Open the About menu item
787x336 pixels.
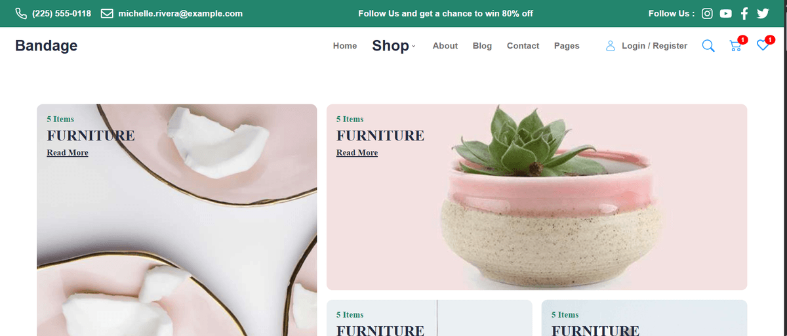(445, 46)
